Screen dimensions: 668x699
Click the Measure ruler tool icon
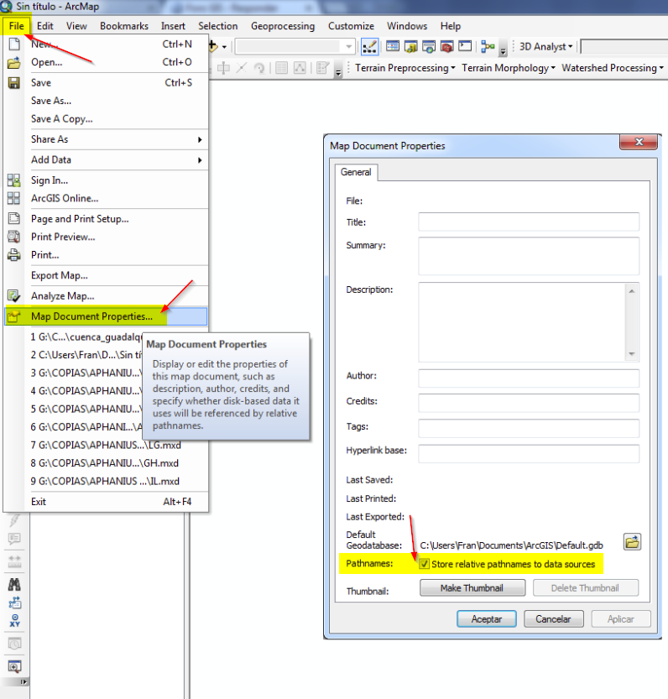(14, 561)
